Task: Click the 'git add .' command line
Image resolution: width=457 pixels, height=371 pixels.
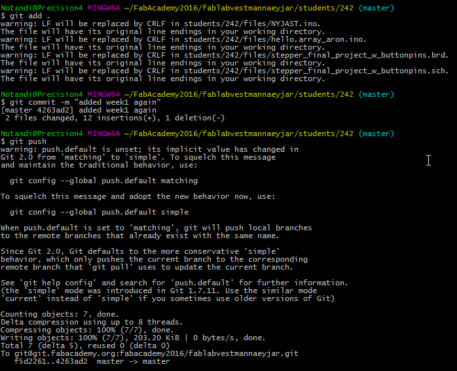Action: pos(26,16)
